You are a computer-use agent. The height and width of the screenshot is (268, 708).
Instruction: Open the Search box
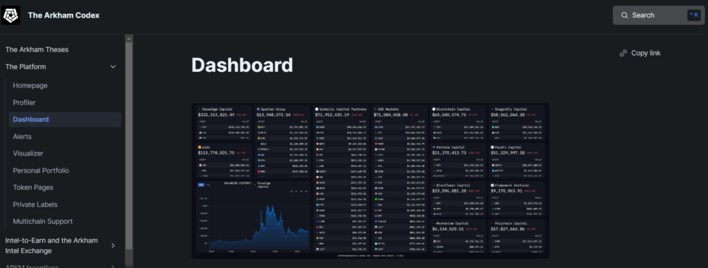coord(658,15)
